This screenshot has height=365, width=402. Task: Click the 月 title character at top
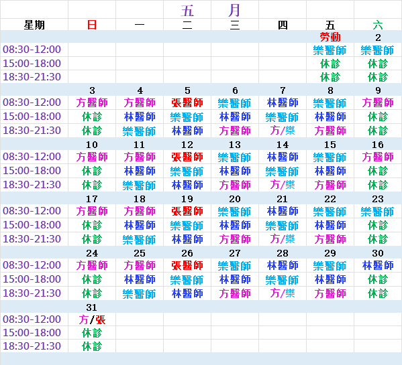pyautogui.click(x=234, y=10)
